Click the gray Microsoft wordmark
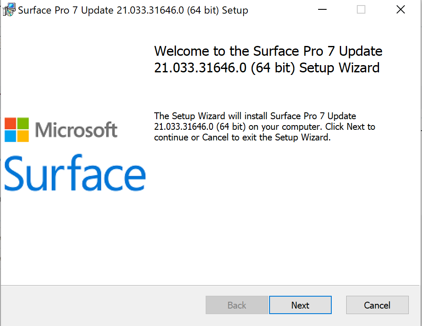422x326 pixels. pos(76,130)
